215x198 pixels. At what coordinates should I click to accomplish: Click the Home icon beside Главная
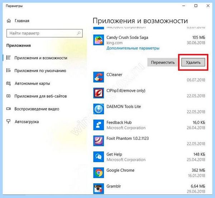tap(9, 21)
